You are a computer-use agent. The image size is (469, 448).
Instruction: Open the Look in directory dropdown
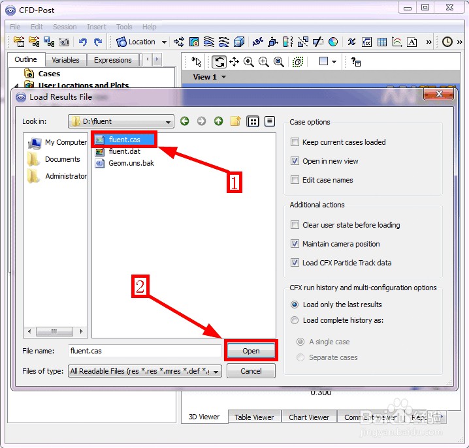pyautogui.click(x=121, y=121)
